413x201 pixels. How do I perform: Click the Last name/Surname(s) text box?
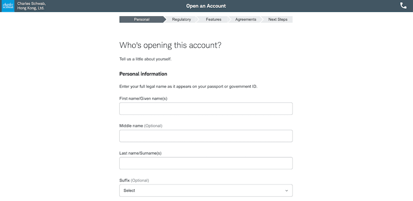pyautogui.click(x=206, y=163)
